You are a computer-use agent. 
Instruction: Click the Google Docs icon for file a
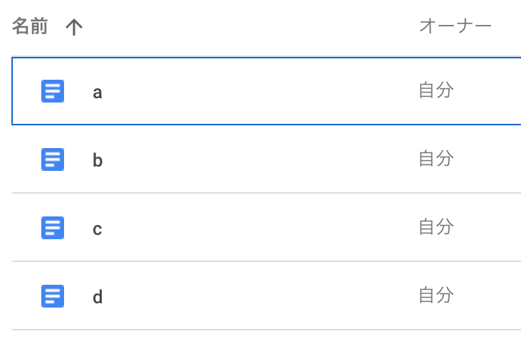coord(53,91)
